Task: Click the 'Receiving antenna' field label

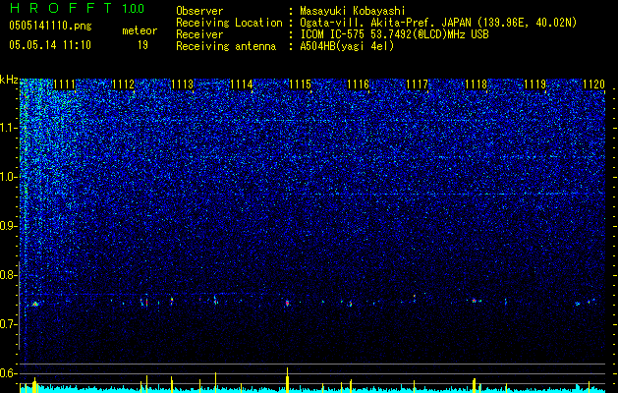Action: (x=226, y=46)
